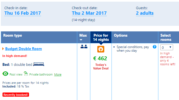The width and height of the screenshot is (179, 100).
Task: Click the More facilities link
Action: [58, 74]
